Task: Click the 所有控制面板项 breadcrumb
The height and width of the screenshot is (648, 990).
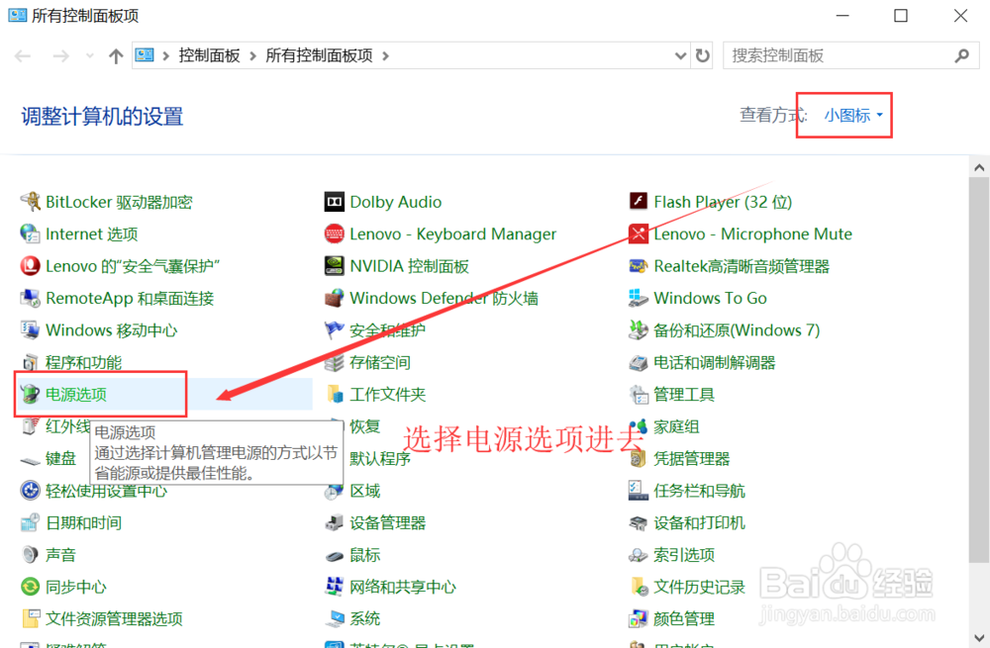Action: pyautogui.click(x=319, y=55)
